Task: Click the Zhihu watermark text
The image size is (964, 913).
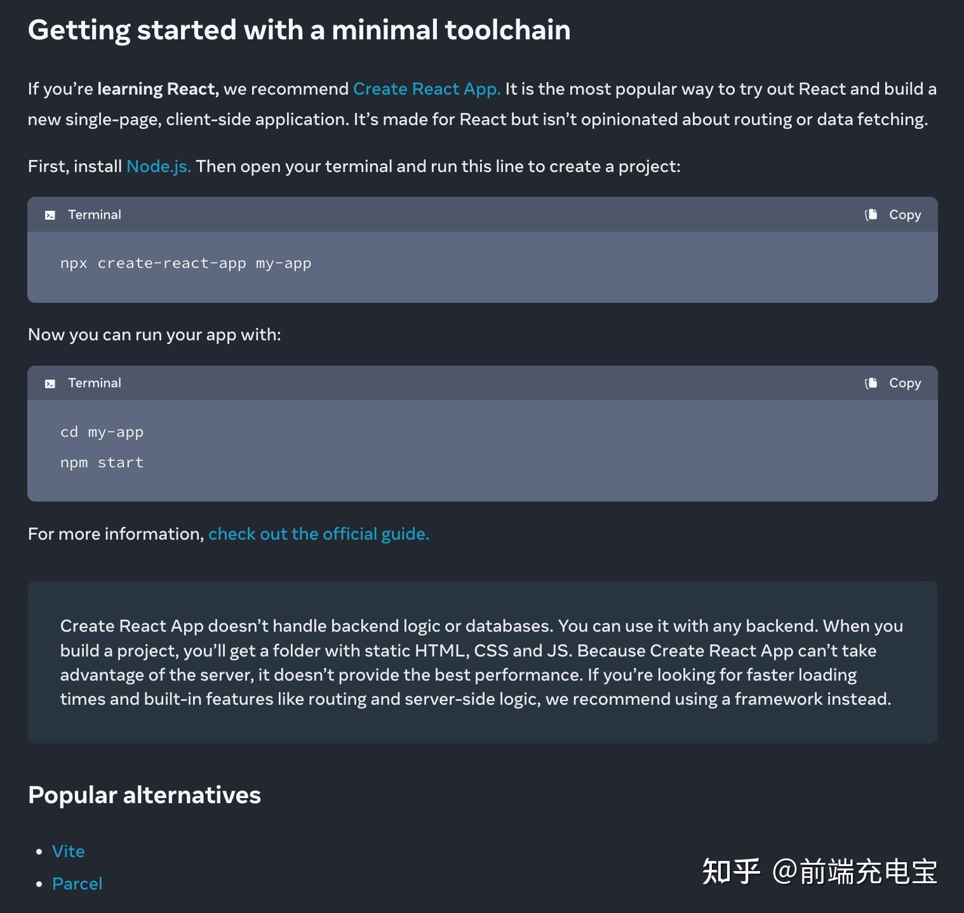Action: click(x=819, y=871)
